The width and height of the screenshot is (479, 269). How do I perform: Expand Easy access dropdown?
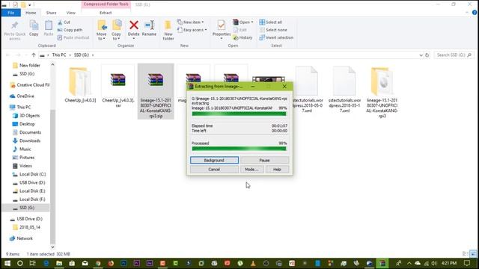pos(192,30)
